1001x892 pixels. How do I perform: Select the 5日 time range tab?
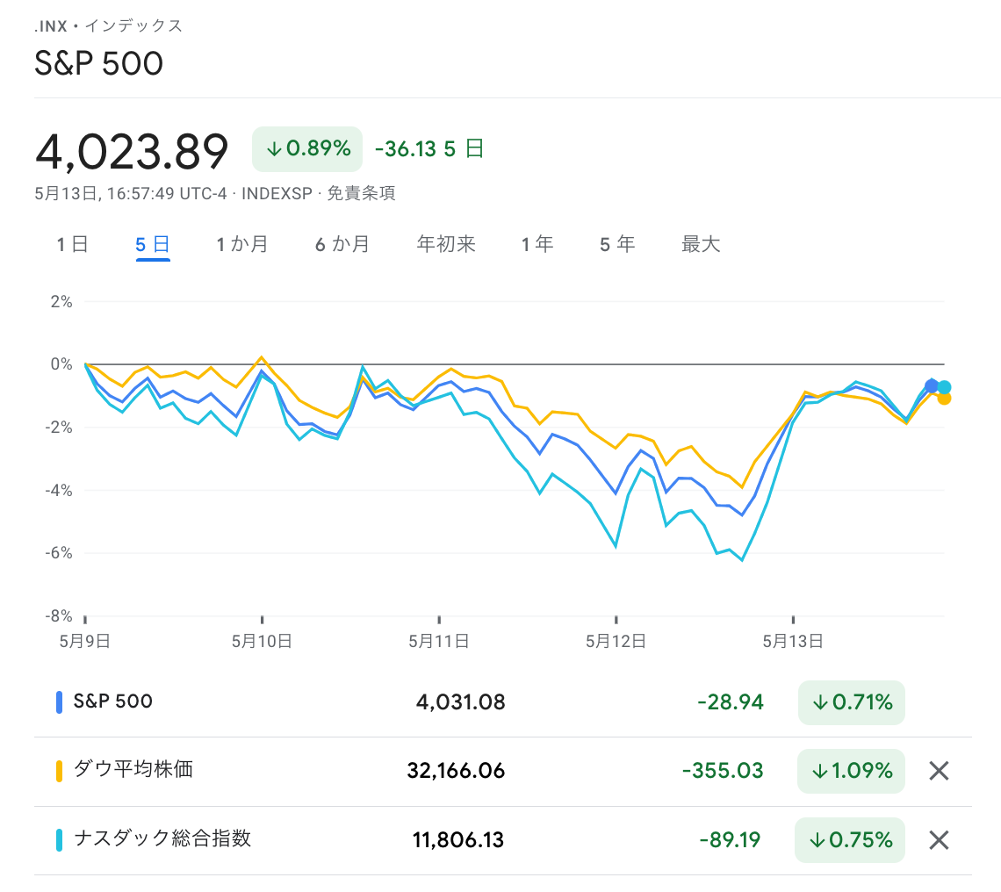tap(153, 244)
